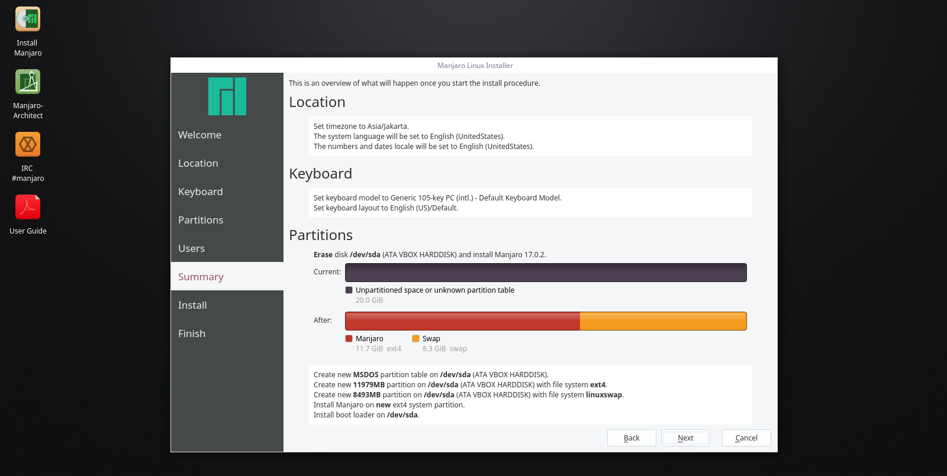Click the numbers and dates locale line
Screen dimensions: 947x476
pyautogui.click(x=424, y=147)
